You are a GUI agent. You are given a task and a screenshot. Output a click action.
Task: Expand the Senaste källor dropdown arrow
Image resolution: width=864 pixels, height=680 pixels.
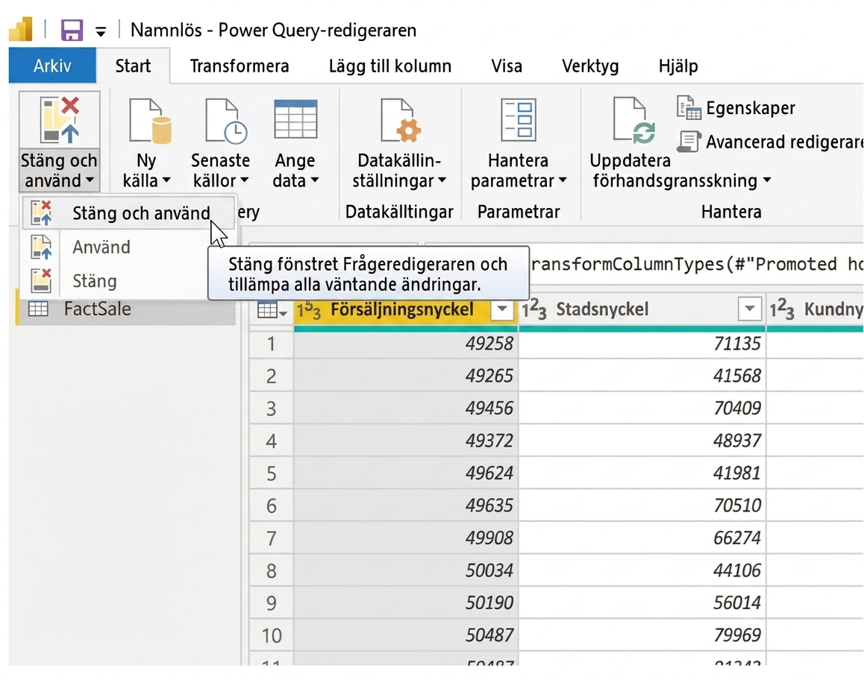pyautogui.click(x=244, y=180)
